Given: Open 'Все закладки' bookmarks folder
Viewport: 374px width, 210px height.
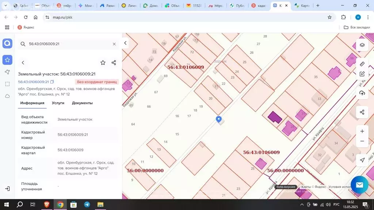Looking at the screenshot, I should [x=357, y=27].
